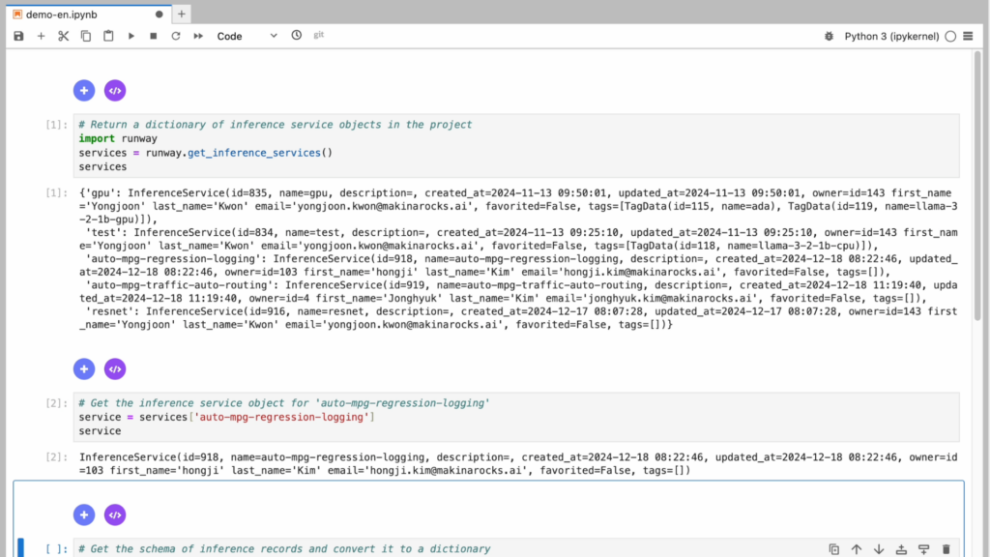
Task: Move the active cell up
Action: pyautogui.click(x=856, y=549)
